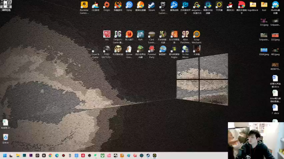This screenshot has width=284, height=159.
Task: Select the 6564.jpeg image file
Action: click(x=264, y=50)
